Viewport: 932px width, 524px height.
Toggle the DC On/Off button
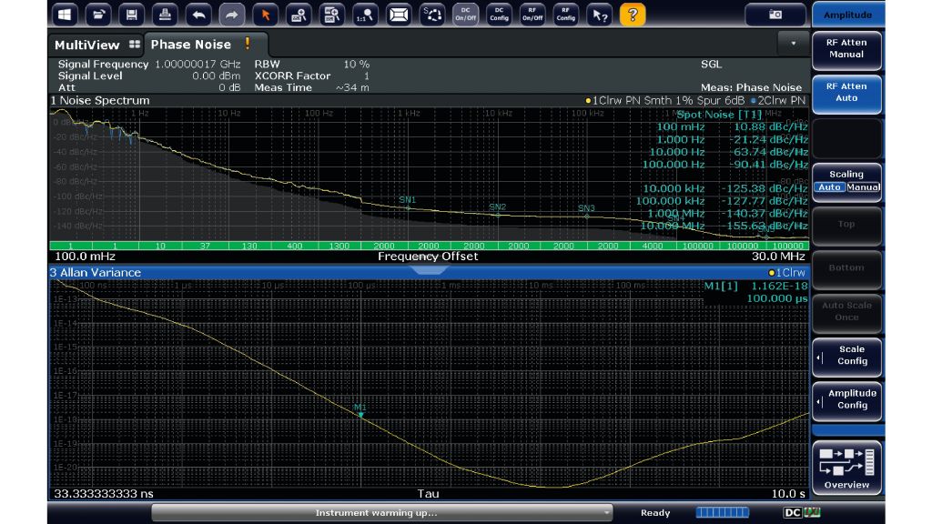coord(465,15)
